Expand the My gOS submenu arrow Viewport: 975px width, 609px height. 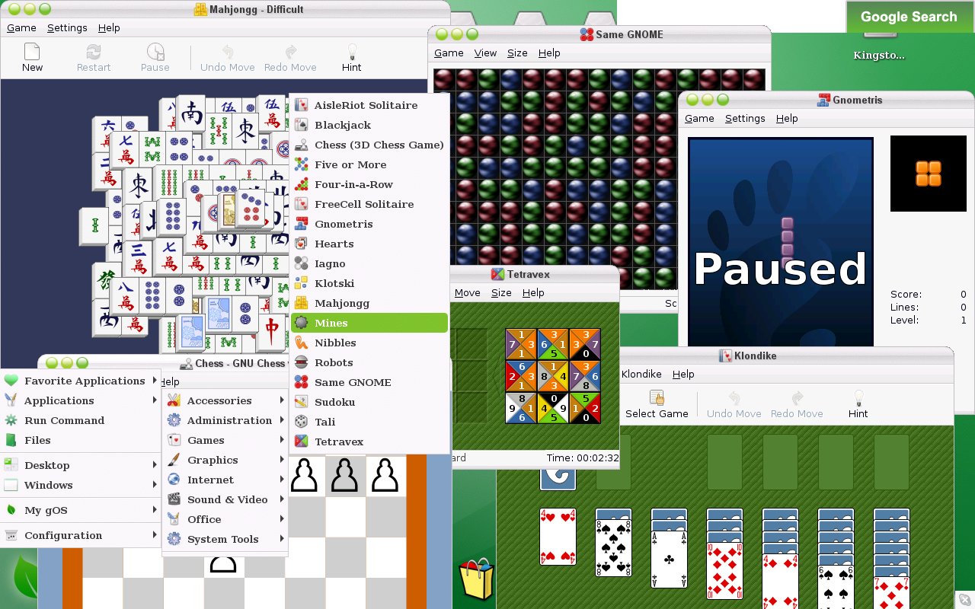155,510
